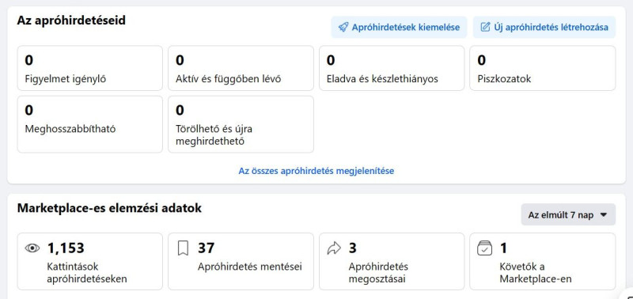This screenshot has width=633, height=299.
Task: Click the share arrow icon beside 3
Action: 334,248
